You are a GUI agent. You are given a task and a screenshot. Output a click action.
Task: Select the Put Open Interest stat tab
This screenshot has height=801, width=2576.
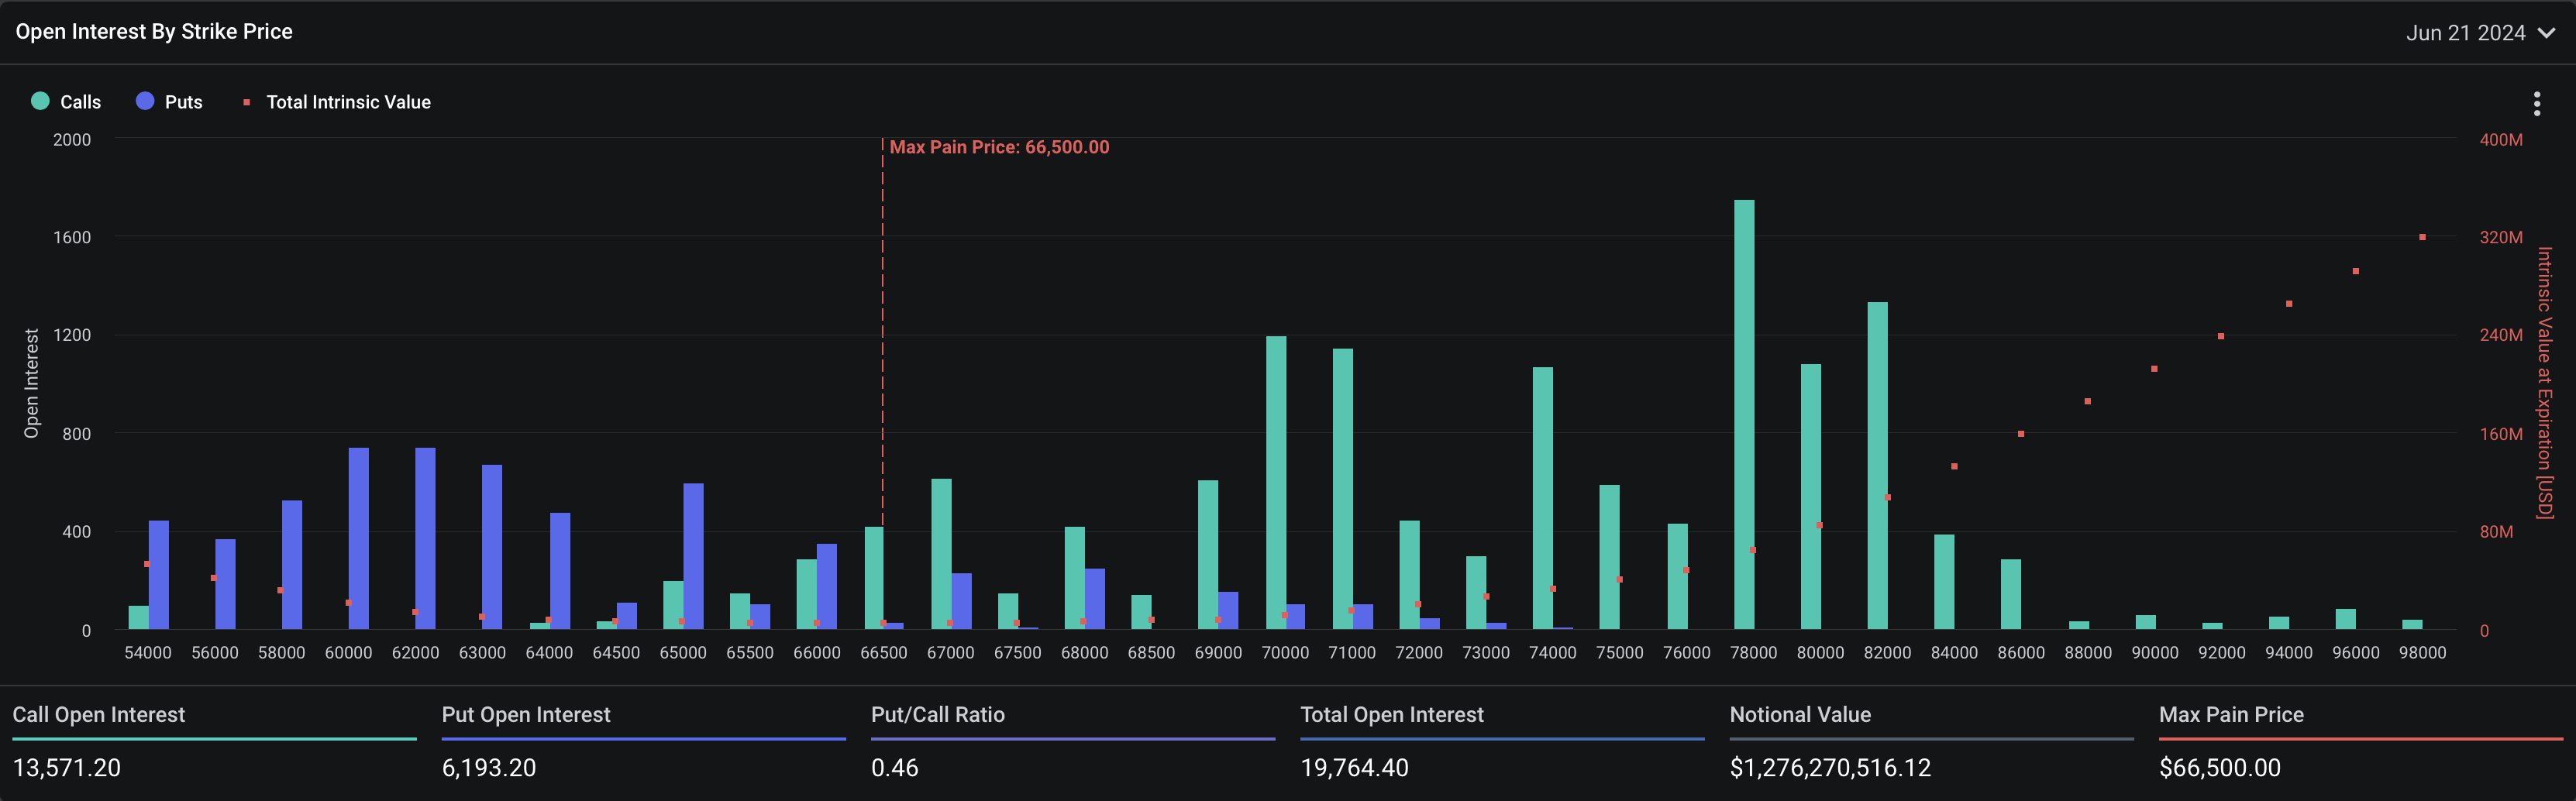click(x=526, y=714)
